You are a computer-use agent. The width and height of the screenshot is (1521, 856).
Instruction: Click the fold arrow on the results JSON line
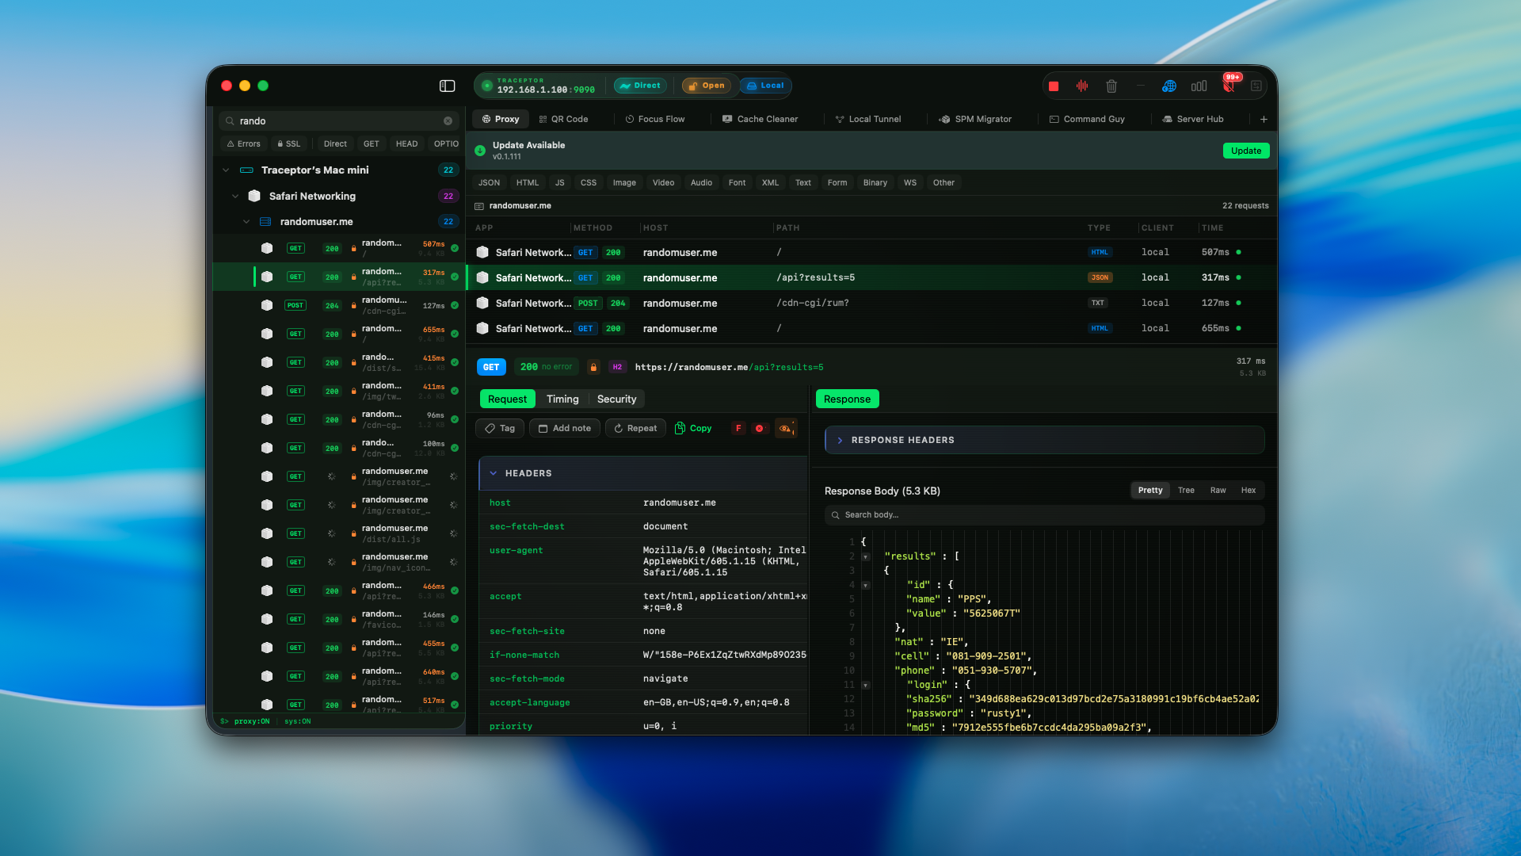(x=866, y=556)
